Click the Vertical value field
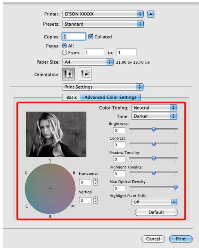This screenshot has width=199, height=248. pos(85,200)
